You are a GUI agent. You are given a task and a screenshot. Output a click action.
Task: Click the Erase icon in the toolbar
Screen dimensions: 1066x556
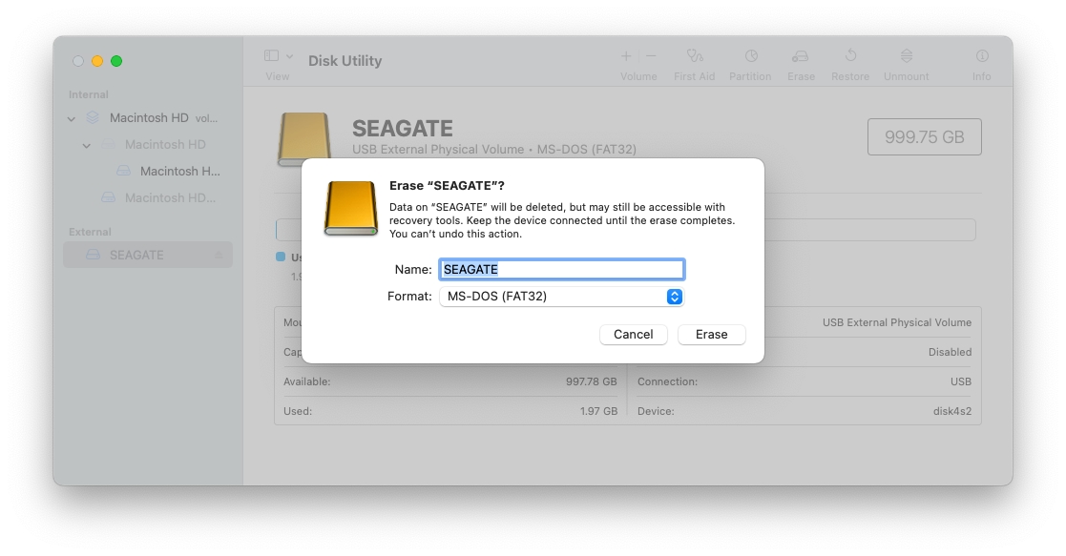click(x=801, y=55)
